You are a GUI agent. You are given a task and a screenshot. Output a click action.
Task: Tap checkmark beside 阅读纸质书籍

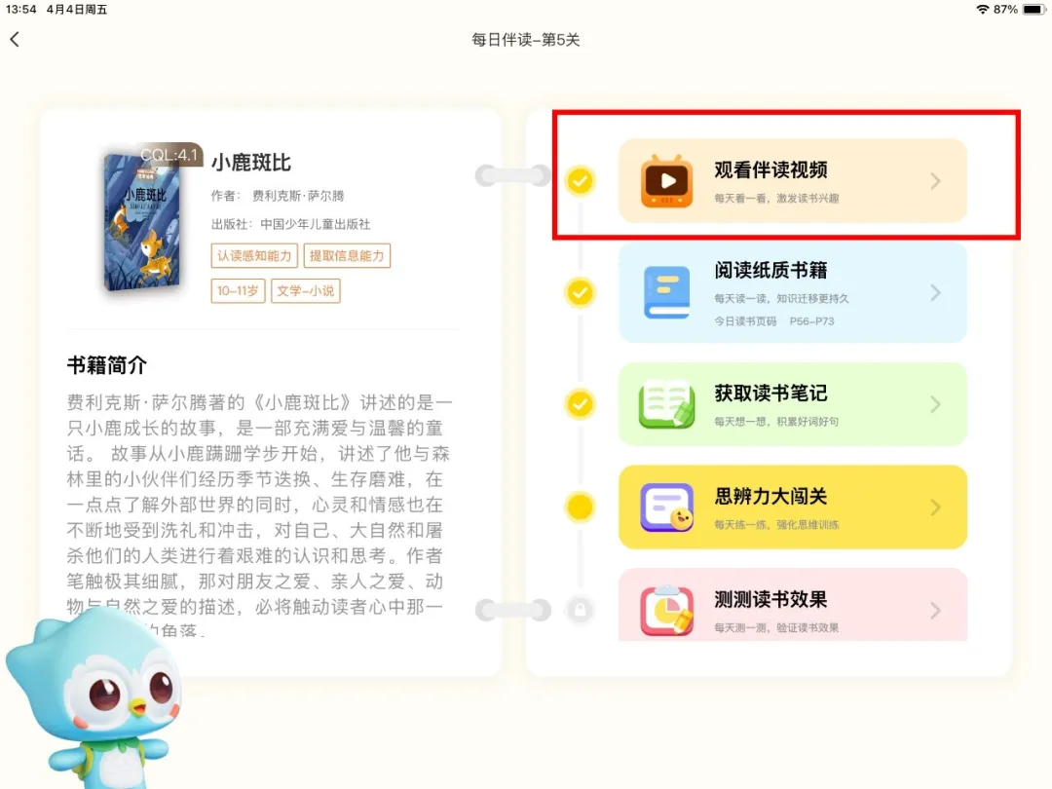click(581, 292)
